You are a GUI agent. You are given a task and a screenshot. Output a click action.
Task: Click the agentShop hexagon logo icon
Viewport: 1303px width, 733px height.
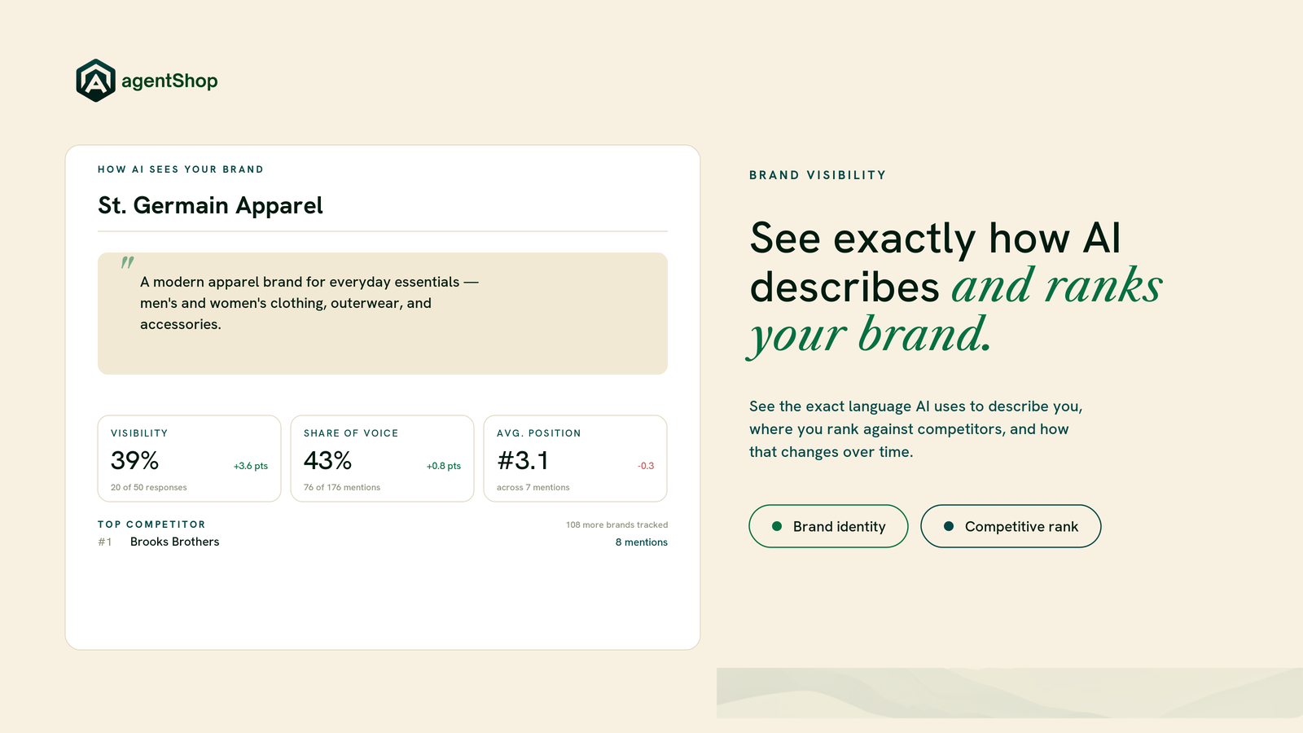(96, 81)
